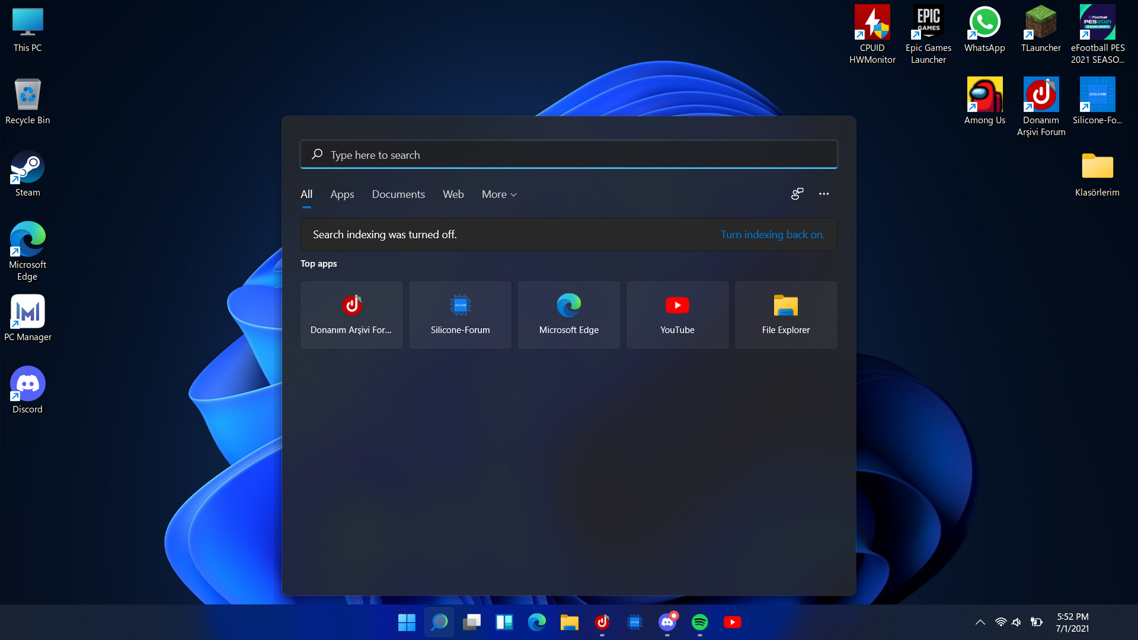
Task: Select the All search tab
Action: [x=306, y=194]
